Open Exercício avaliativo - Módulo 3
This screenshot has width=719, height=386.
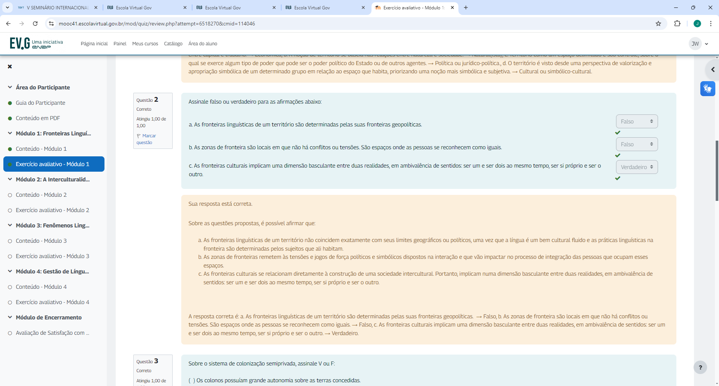pyautogui.click(x=52, y=256)
